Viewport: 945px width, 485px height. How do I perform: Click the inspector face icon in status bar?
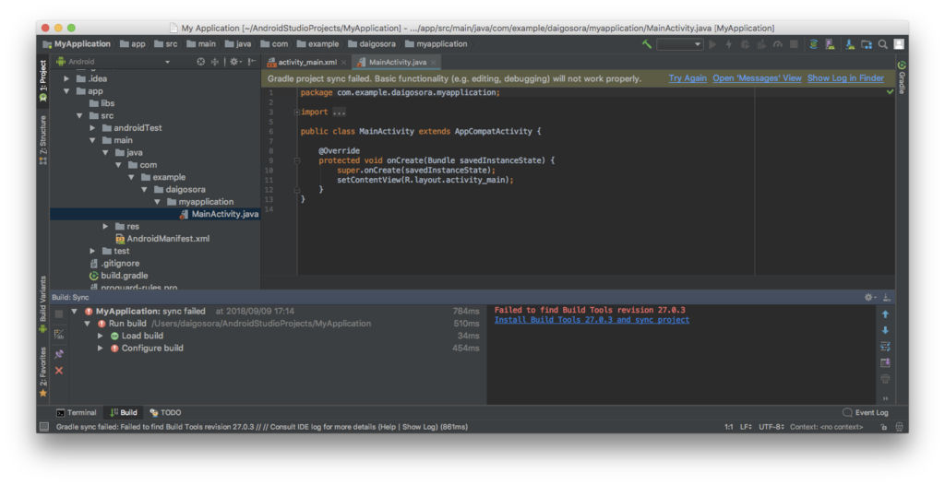tap(899, 427)
